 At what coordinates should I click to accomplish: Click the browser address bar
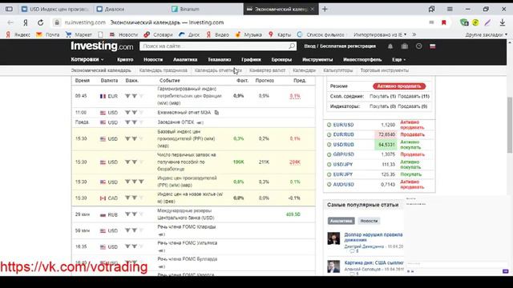pos(242,22)
